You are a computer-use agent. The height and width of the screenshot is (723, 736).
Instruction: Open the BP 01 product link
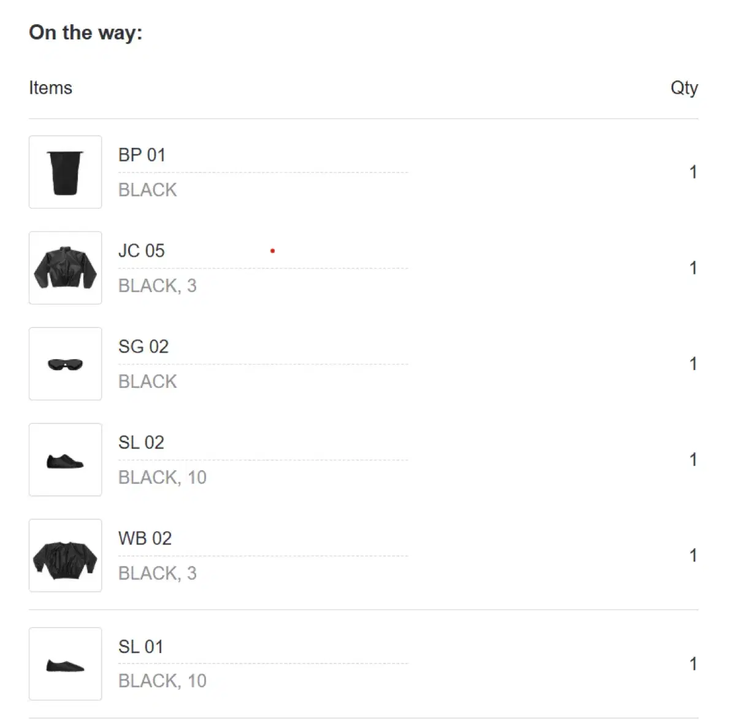point(142,155)
